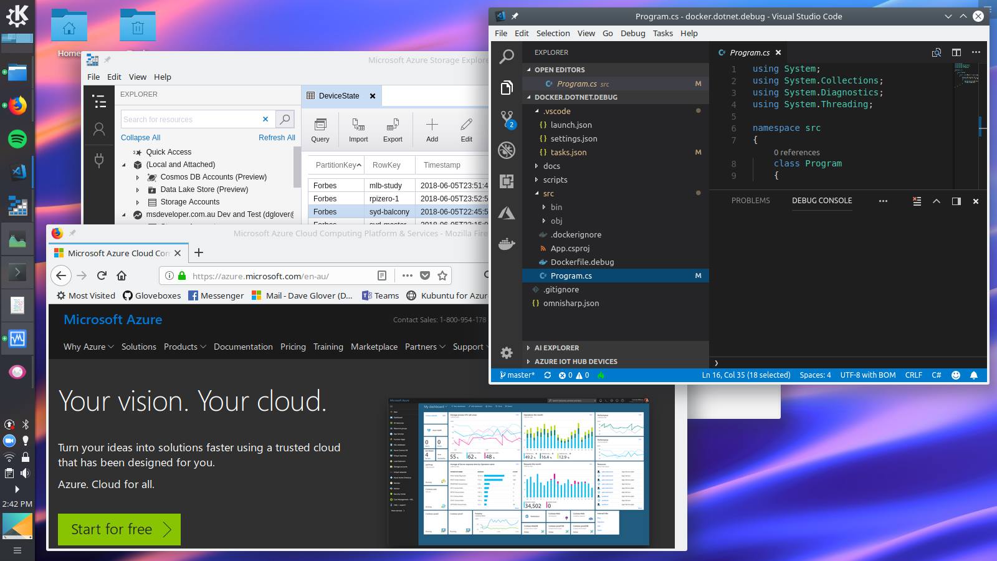The image size is (997, 561).
Task: Toggle the debug panel position
Action: (x=956, y=201)
